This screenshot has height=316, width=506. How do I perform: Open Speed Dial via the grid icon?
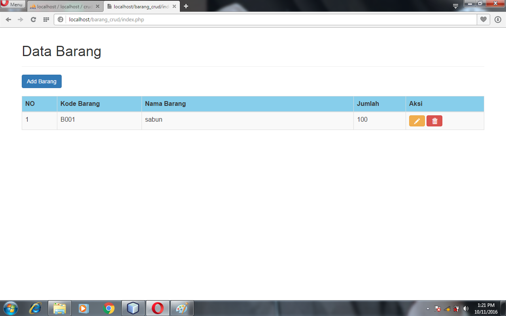pos(46,19)
